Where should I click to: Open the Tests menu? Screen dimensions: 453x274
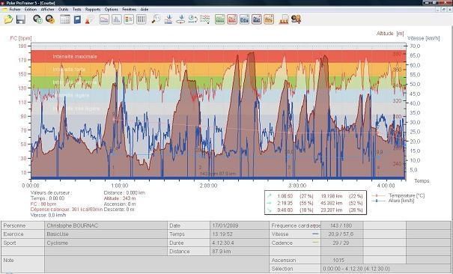[77, 9]
